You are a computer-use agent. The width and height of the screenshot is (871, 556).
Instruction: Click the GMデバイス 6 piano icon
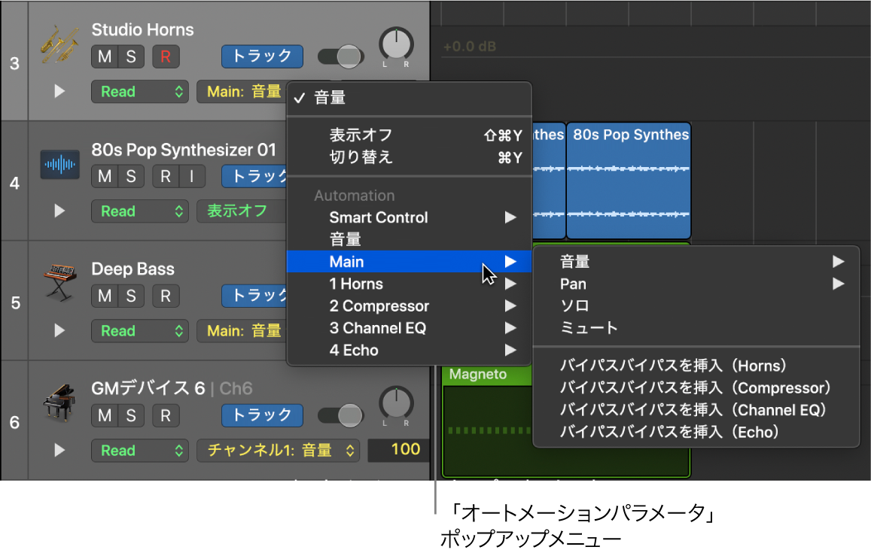tap(59, 403)
